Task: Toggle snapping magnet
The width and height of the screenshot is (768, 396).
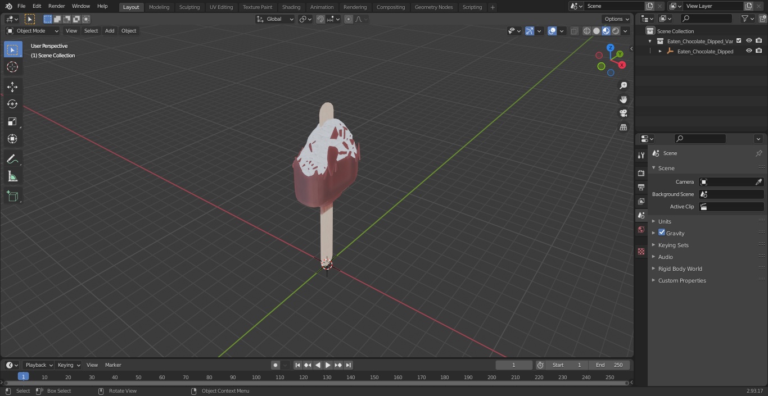Action: coord(320,19)
